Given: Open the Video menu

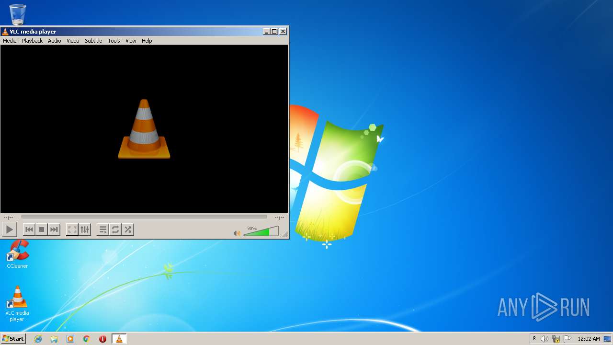Looking at the screenshot, I should pos(73,41).
